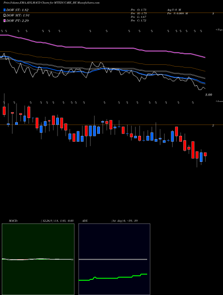This screenshot has height=295, width=223.
Task: Click the 'Pre O: 1.75' value
Action: pyautogui.click(x=139, y=9)
